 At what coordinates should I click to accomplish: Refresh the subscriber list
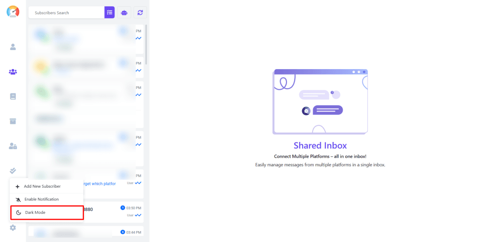[x=140, y=13]
